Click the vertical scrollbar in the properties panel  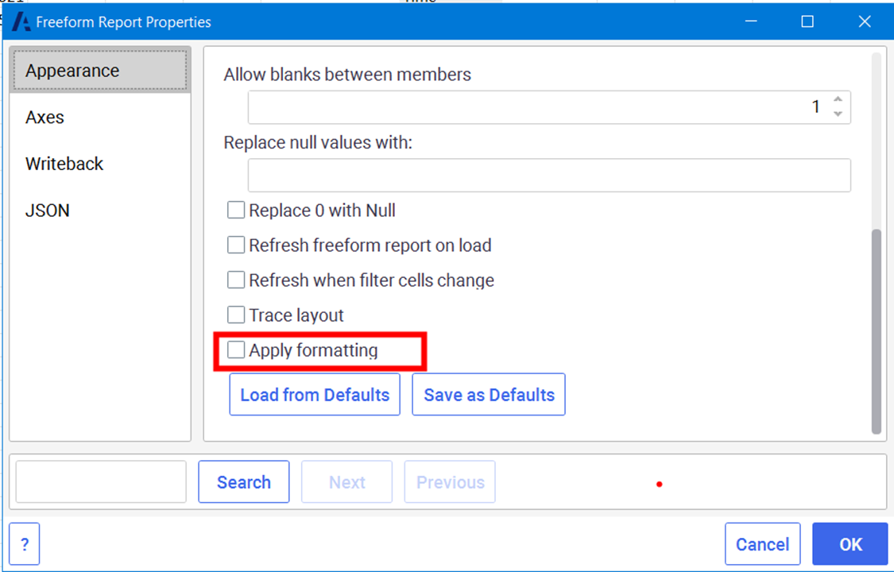click(877, 330)
